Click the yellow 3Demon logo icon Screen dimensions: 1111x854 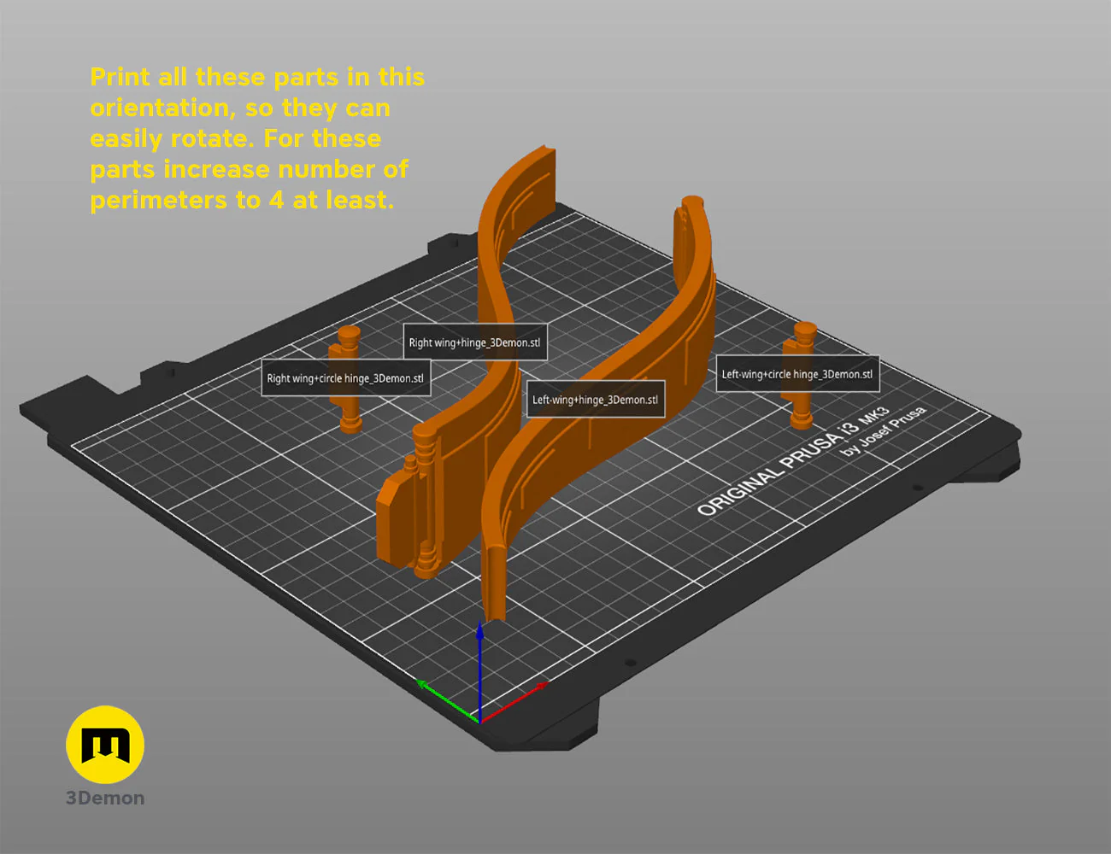point(105,745)
